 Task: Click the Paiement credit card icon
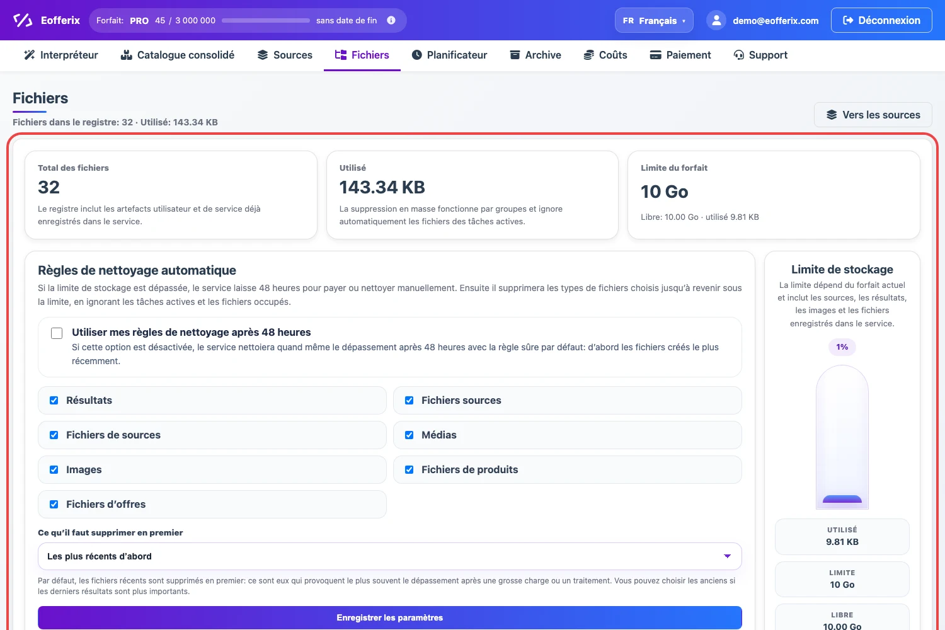click(655, 55)
